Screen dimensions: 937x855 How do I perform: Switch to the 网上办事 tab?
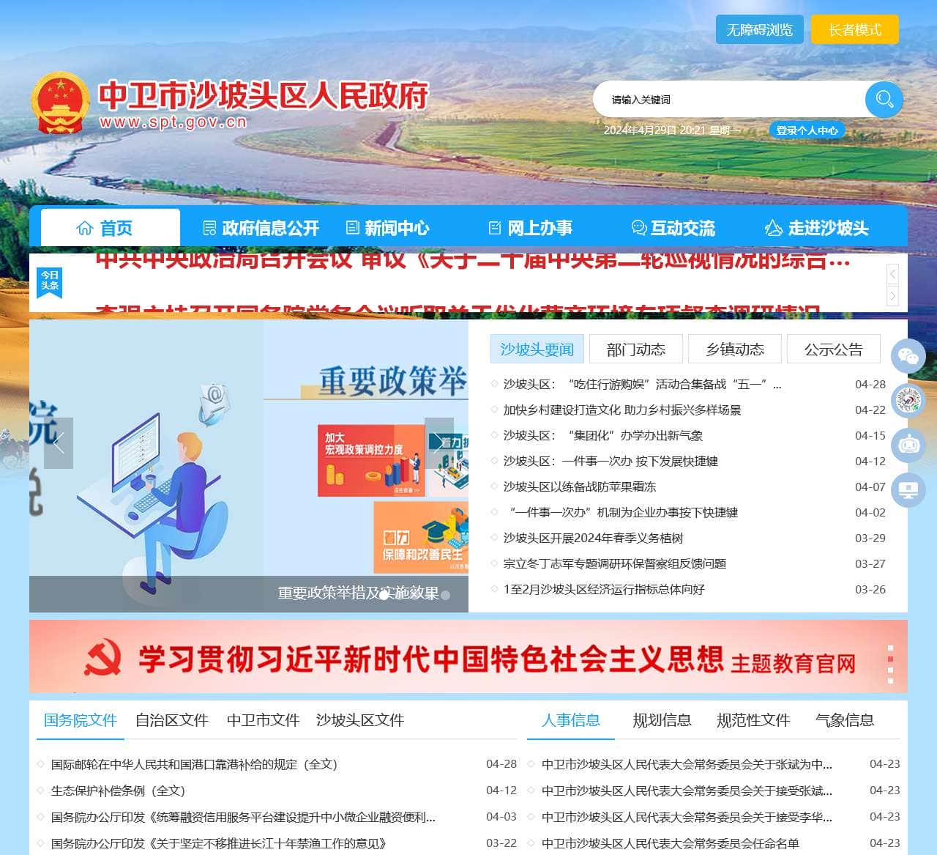[540, 228]
